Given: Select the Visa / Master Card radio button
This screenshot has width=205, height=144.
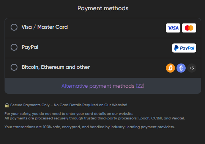Looking at the screenshot, I should [14, 27].
